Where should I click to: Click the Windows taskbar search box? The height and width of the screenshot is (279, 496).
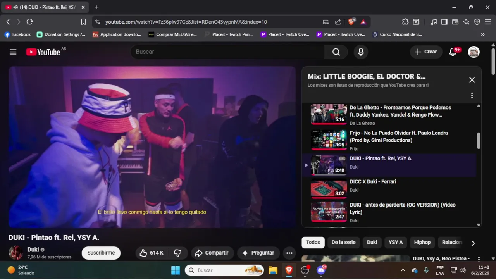click(x=225, y=270)
